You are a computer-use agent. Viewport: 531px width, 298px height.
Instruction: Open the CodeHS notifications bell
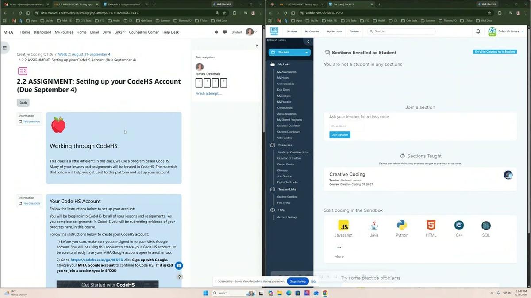coord(478,31)
